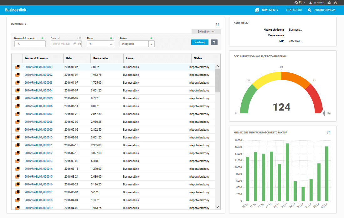Click the power logout icon

(336, 3)
